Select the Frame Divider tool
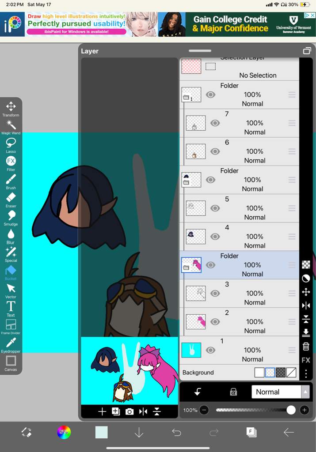 pos(11,327)
